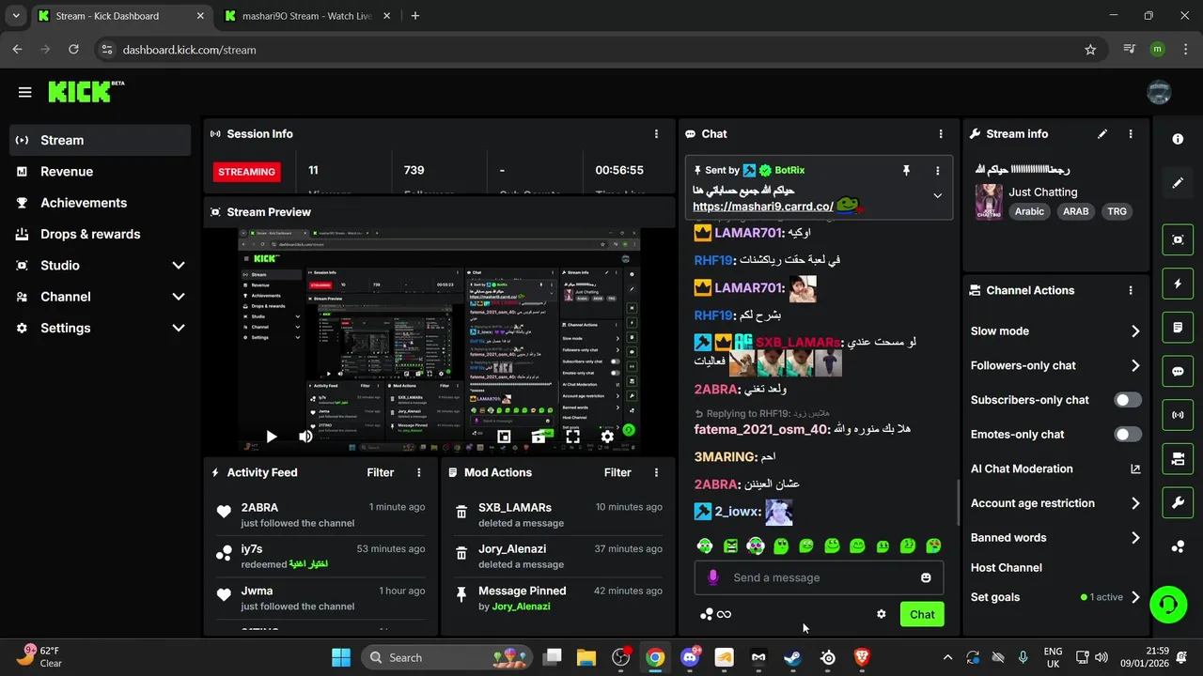Open Session Info three-dot menu

tap(656, 134)
